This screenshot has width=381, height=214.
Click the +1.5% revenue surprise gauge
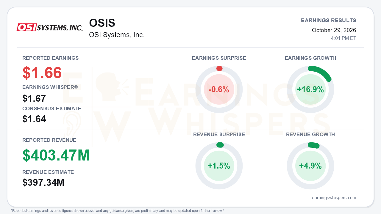click(x=219, y=166)
